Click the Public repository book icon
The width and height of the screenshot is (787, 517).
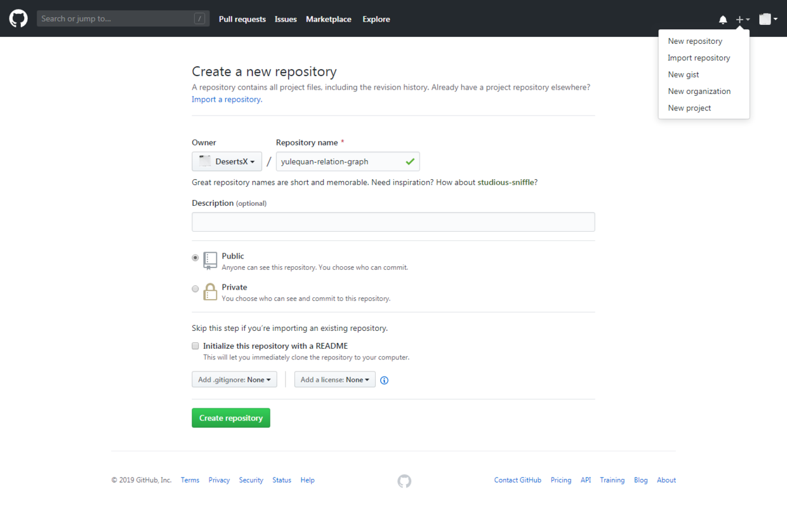coord(210,260)
